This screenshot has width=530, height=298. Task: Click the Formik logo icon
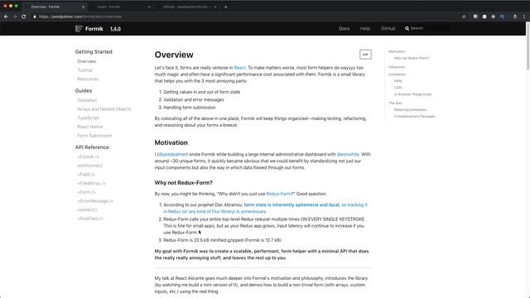pyautogui.click(x=79, y=29)
